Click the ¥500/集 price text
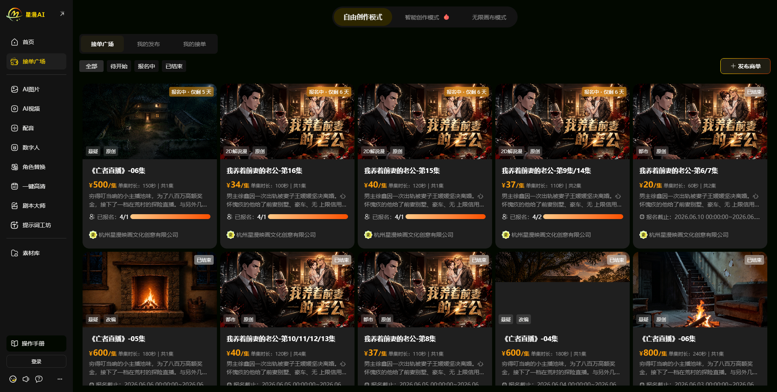Image resolution: width=777 pixels, height=392 pixels. click(103, 185)
